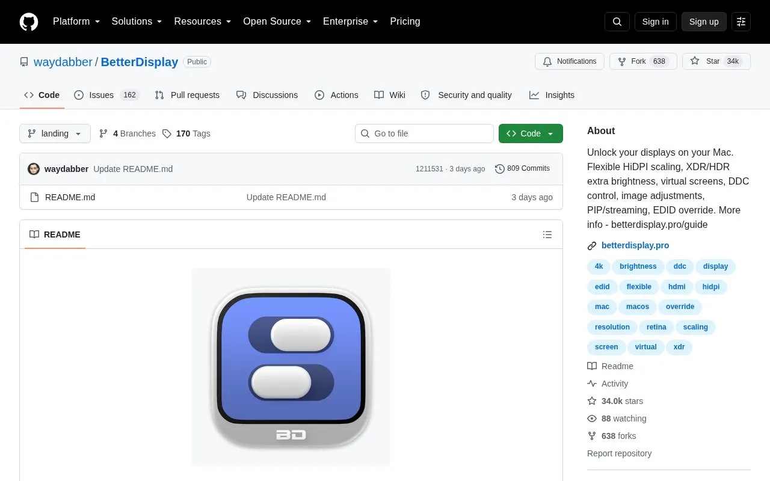Image resolution: width=770 pixels, height=481 pixels.
Task: Open the Discussions tab
Action: 267,95
